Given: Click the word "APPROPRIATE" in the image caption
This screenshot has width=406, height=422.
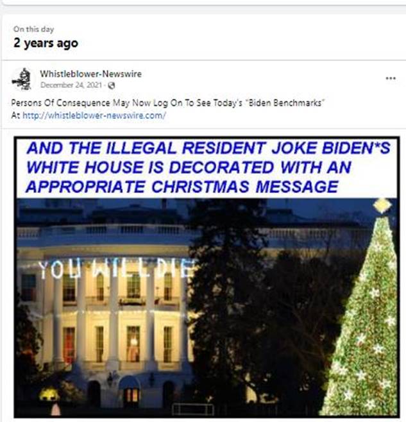Looking at the screenshot, I should 86,187.
